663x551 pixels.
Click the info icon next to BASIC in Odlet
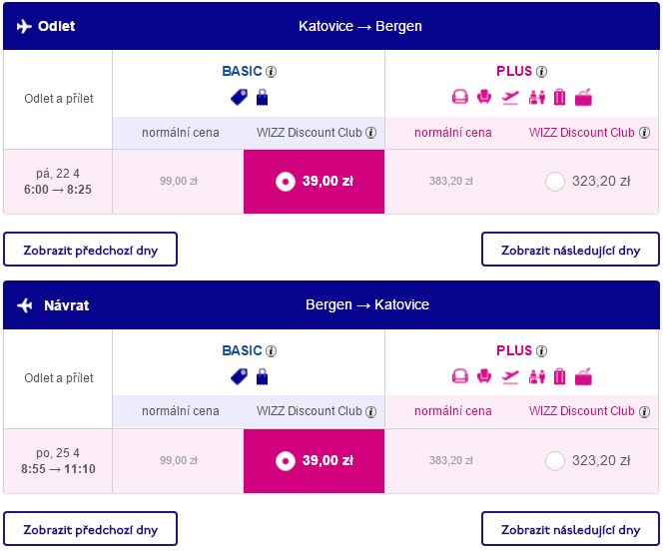[271, 72]
